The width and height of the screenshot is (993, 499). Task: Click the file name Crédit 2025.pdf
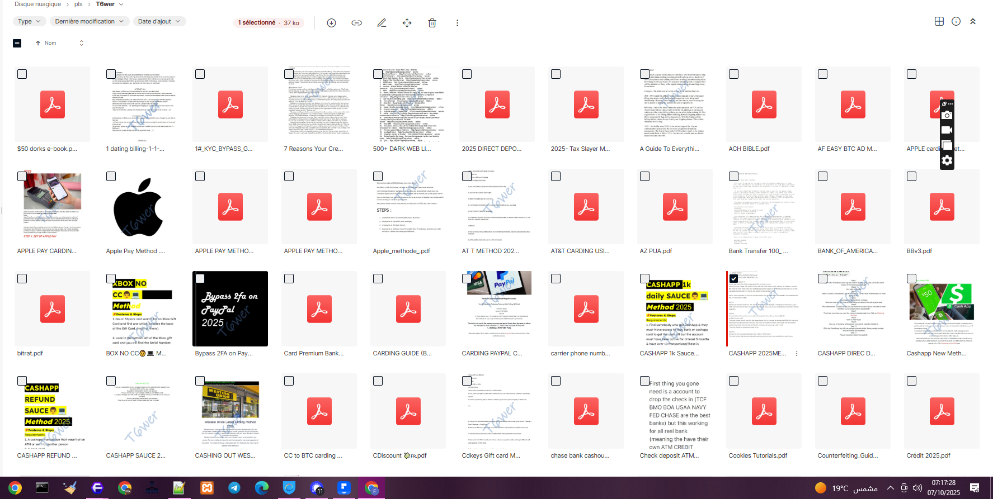point(928,455)
